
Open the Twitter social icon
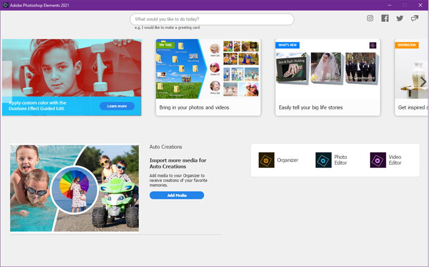(x=400, y=18)
